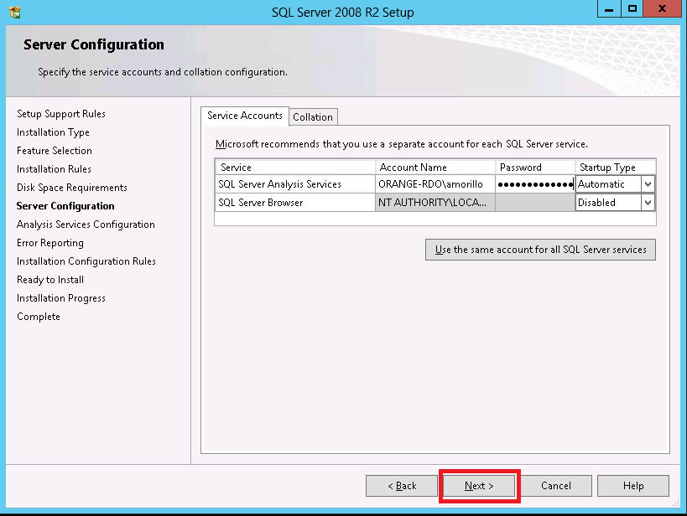This screenshot has height=516, width=687.
Task: Open setup Help
Action: coord(633,486)
